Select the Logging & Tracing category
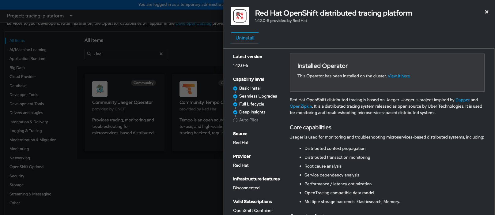Screen dimensions: 495x215 point(26,131)
